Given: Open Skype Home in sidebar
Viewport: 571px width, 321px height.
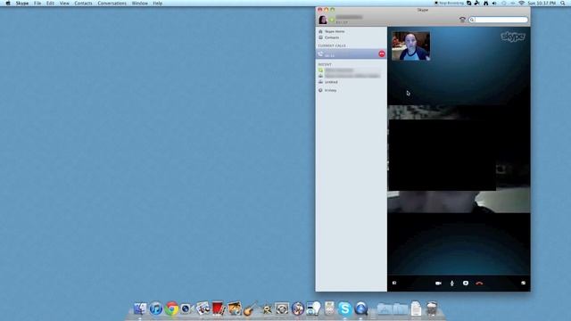Looking at the screenshot, I should [x=335, y=32].
